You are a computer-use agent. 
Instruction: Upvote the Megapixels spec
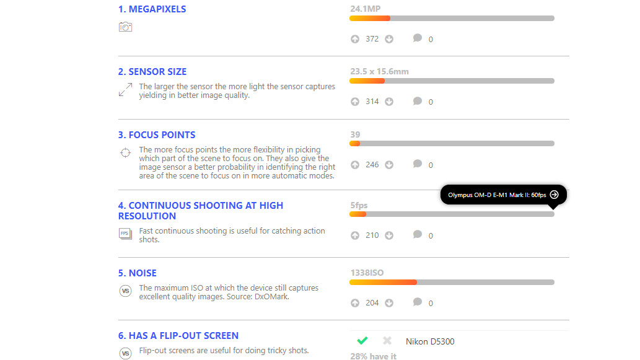355,39
